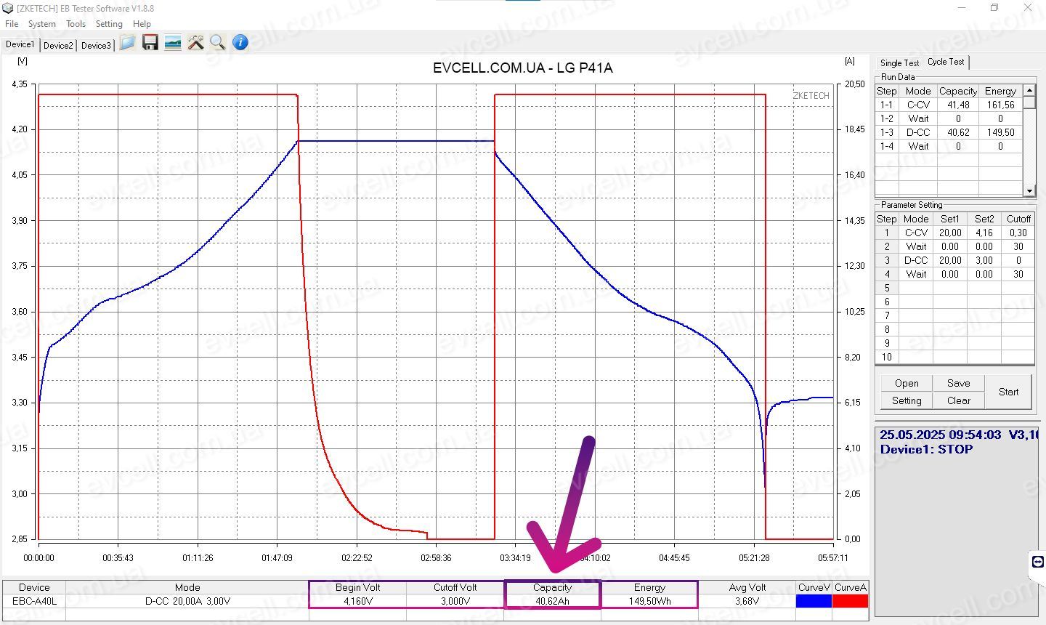
Task: Open the System menu
Action: [x=42, y=24]
